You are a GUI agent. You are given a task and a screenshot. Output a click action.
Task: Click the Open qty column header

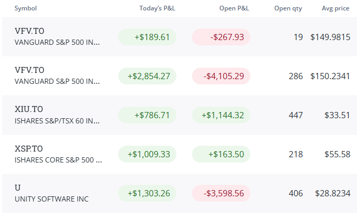[288, 8]
